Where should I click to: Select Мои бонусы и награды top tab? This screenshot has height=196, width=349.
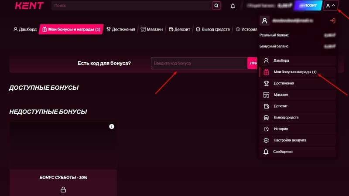click(71, 29)
